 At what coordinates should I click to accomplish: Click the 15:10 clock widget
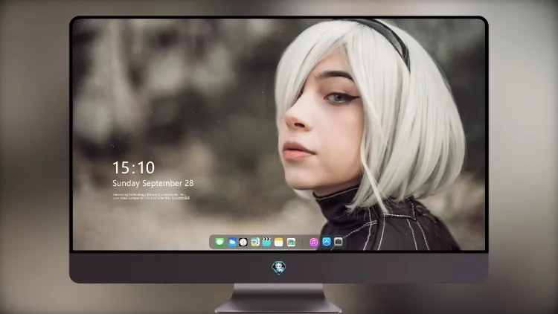pos(133,167)
